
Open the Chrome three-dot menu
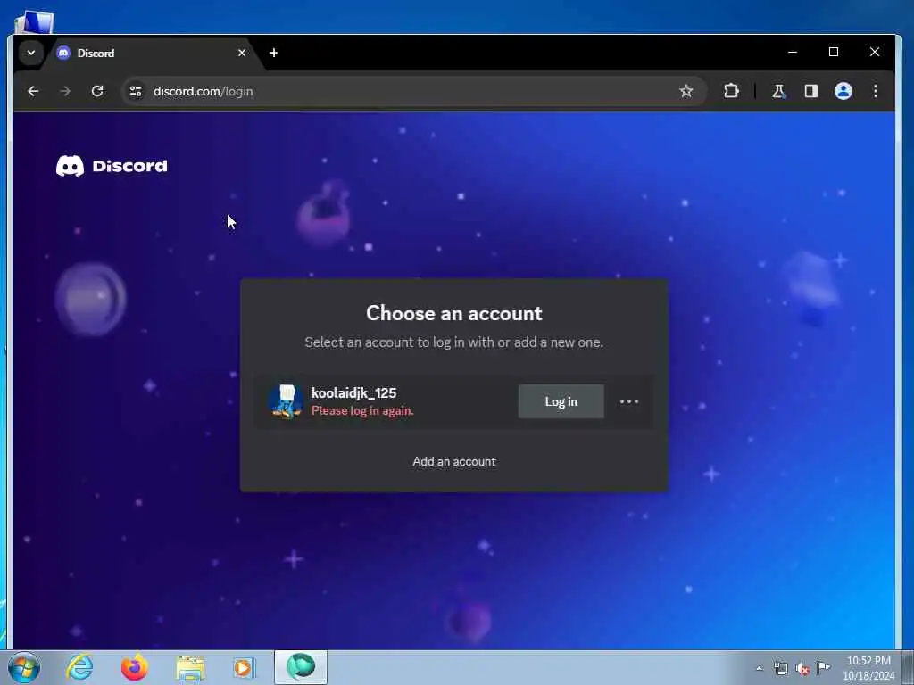pyautogui.click(x=875, y=91)
